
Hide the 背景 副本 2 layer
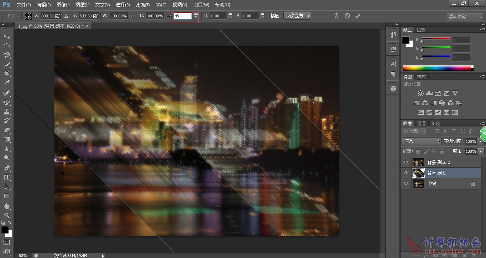point(406,162)
